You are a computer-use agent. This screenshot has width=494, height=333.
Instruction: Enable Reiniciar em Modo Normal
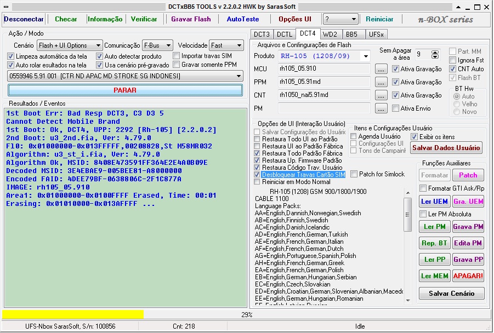pyautogui.click(x=257, y=182)
